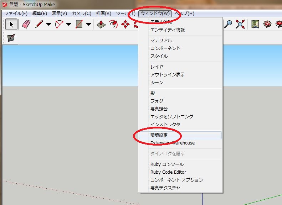
Task: Select the arrow Select tool
Action: [11, 24]
